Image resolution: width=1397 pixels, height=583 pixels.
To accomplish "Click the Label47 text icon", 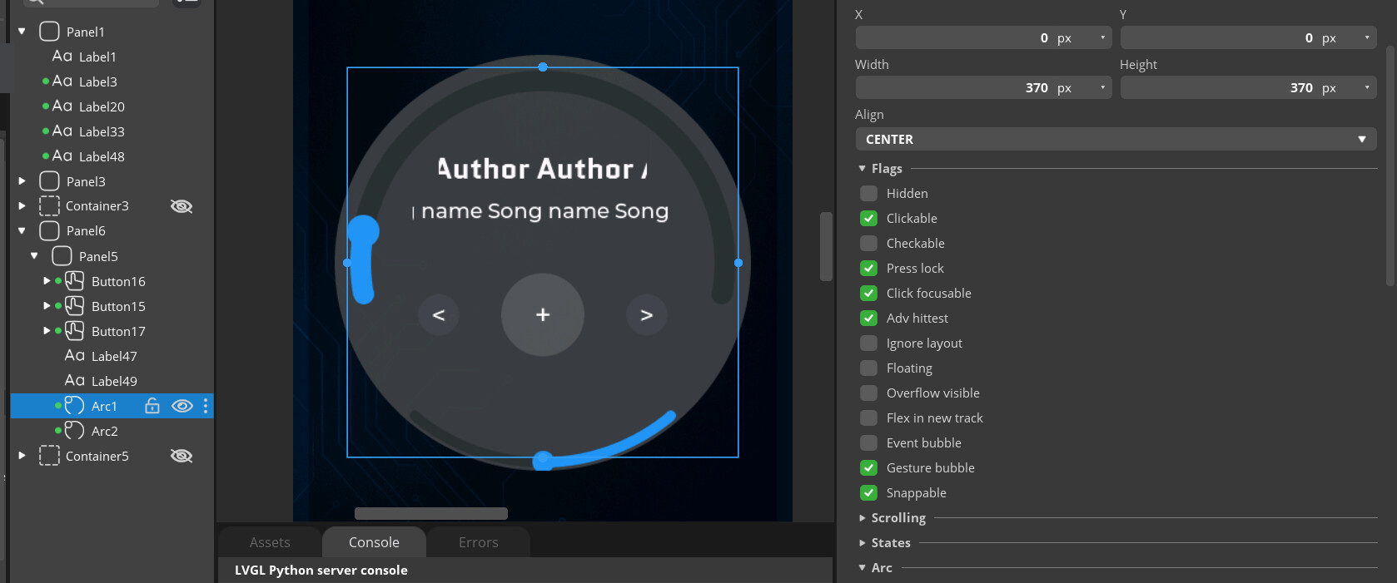I will [x=75, y=356].
